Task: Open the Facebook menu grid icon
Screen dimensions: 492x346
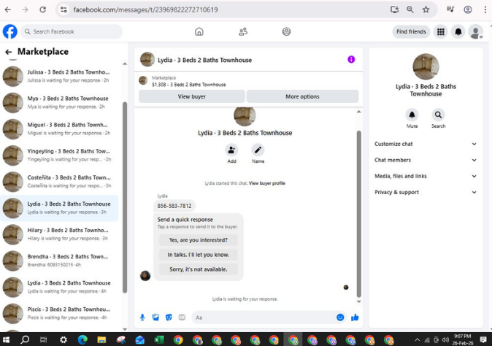Action: click(x=441, y=31)
